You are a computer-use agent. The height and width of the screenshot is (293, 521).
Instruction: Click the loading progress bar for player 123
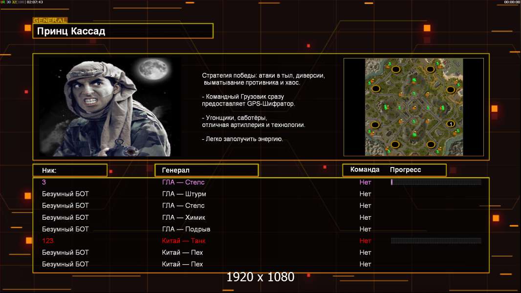[x=436, y=241]
